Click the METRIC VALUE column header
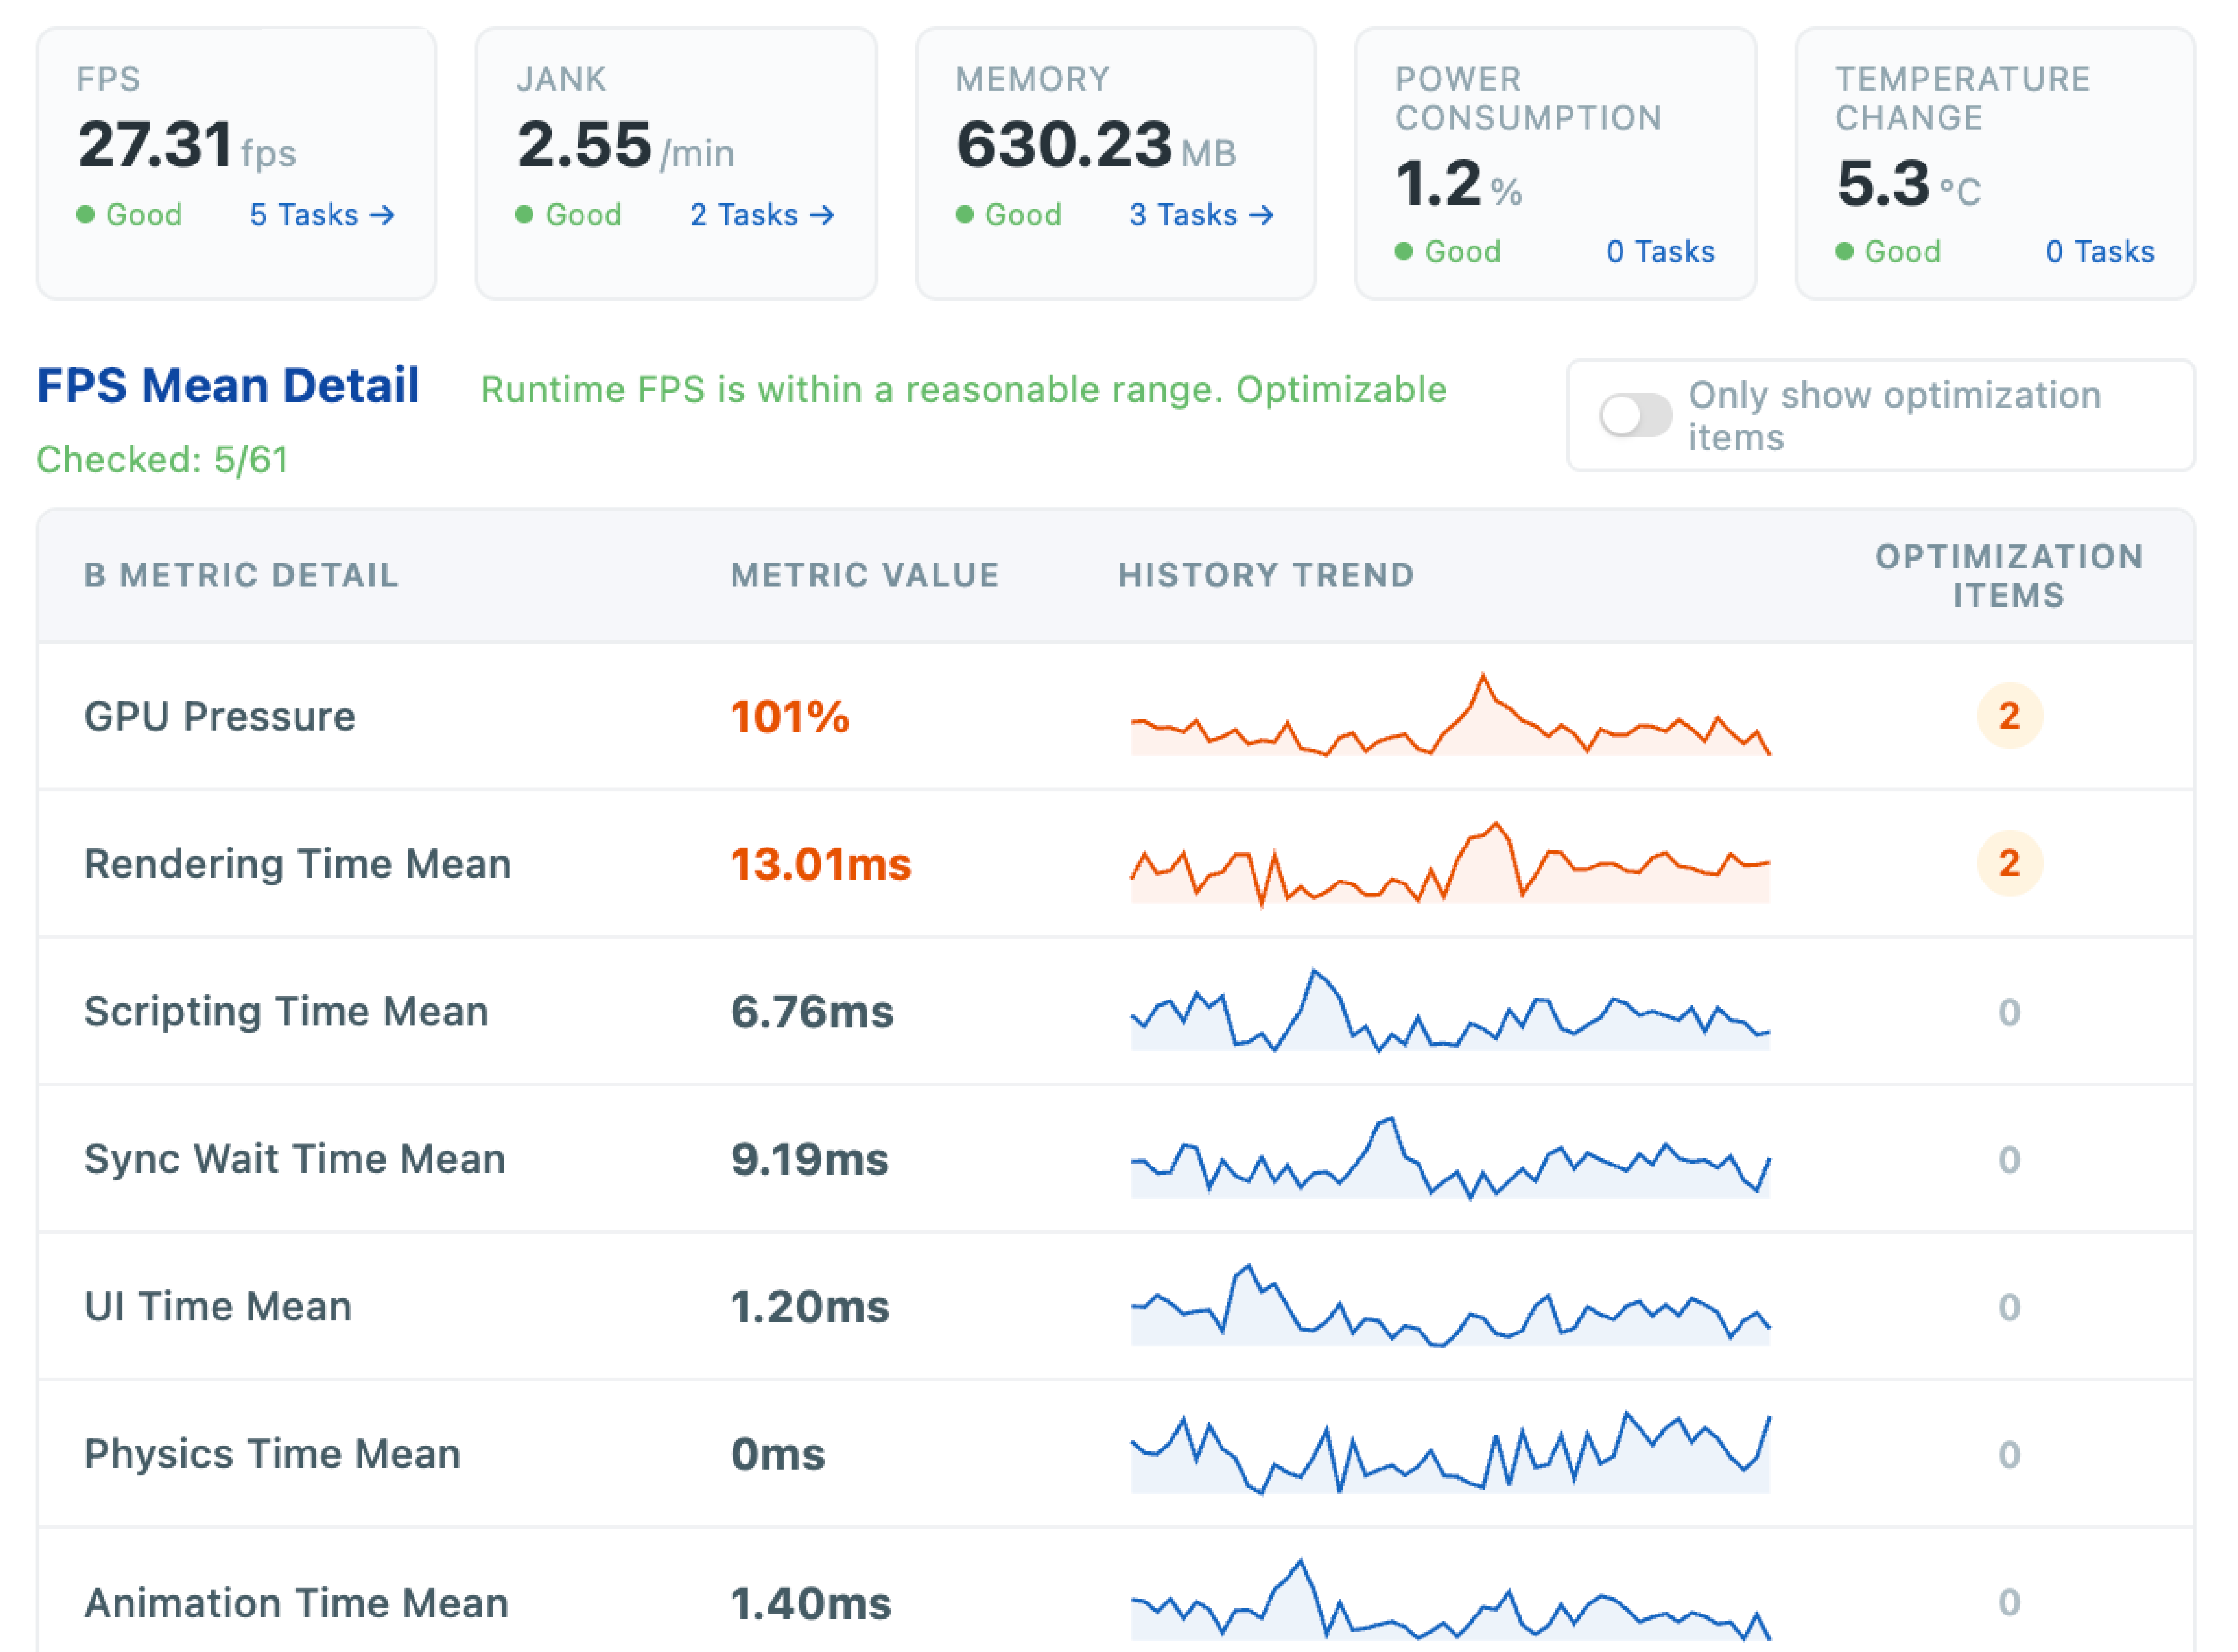 (x=865, y=575)
